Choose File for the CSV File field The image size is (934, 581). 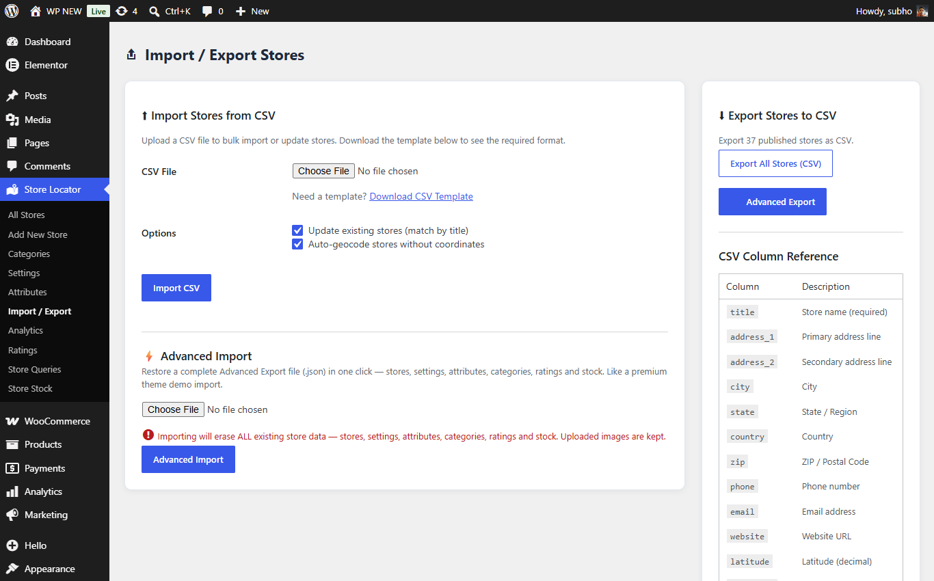[323, 171]
